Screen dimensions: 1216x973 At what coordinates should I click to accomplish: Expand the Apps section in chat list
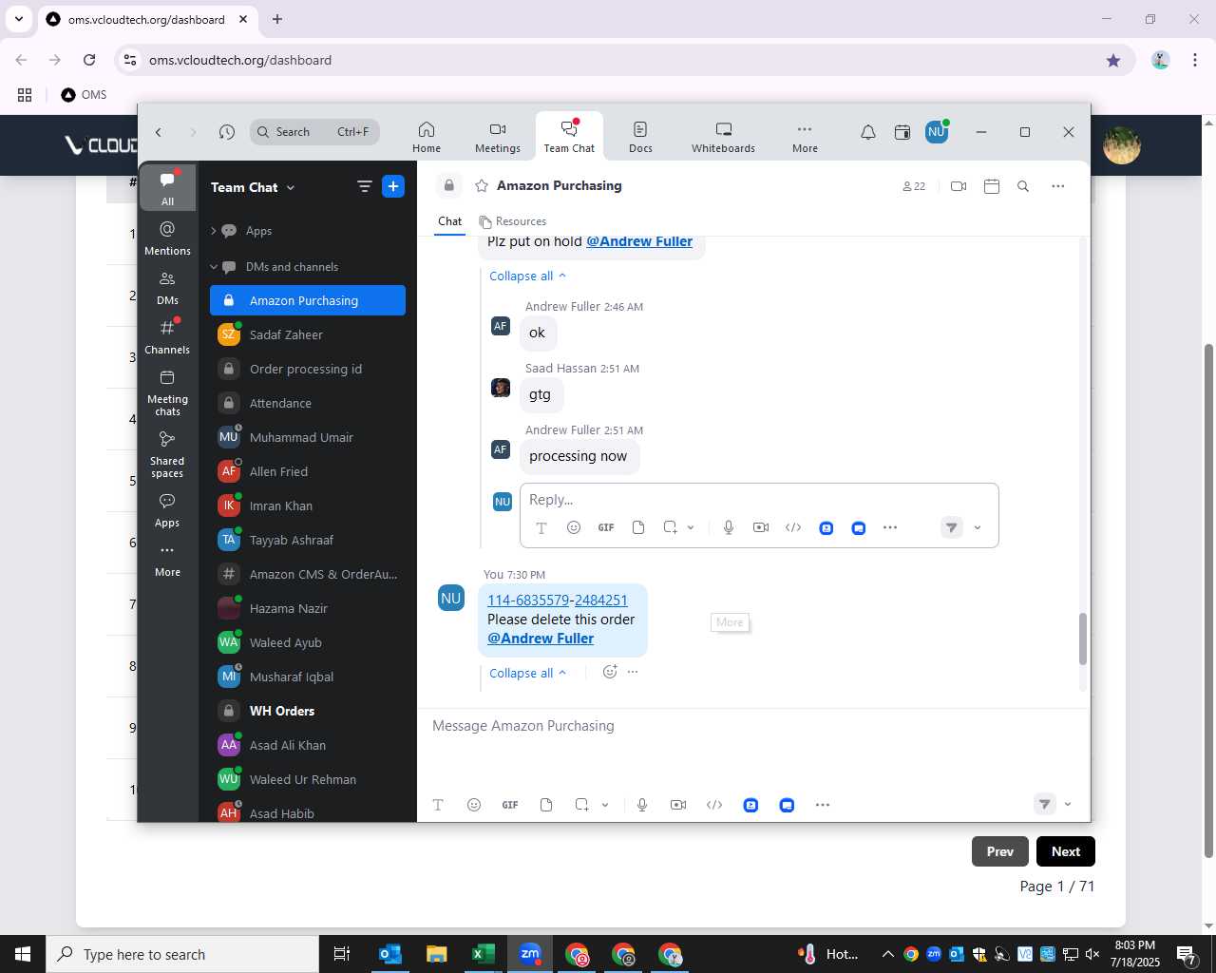tap(214, 231)
